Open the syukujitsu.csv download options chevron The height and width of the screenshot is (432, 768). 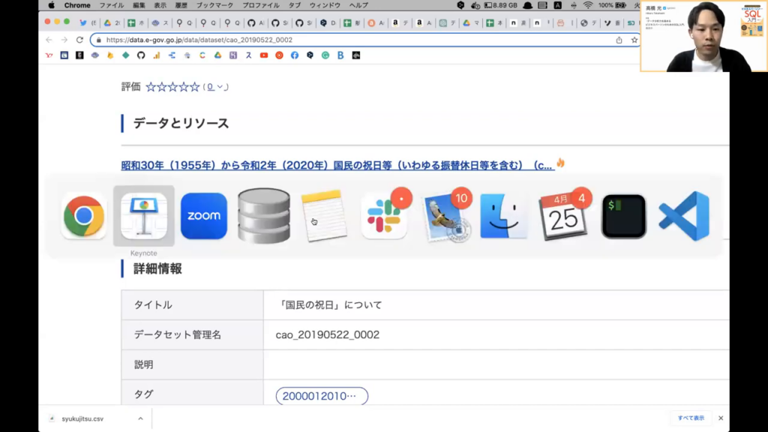coord(140,418)
